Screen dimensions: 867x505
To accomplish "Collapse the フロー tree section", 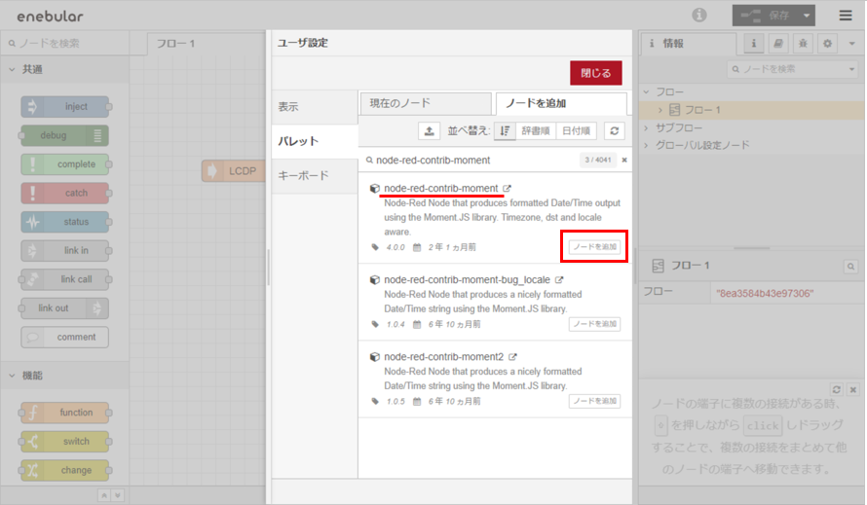I will [647, 91].
